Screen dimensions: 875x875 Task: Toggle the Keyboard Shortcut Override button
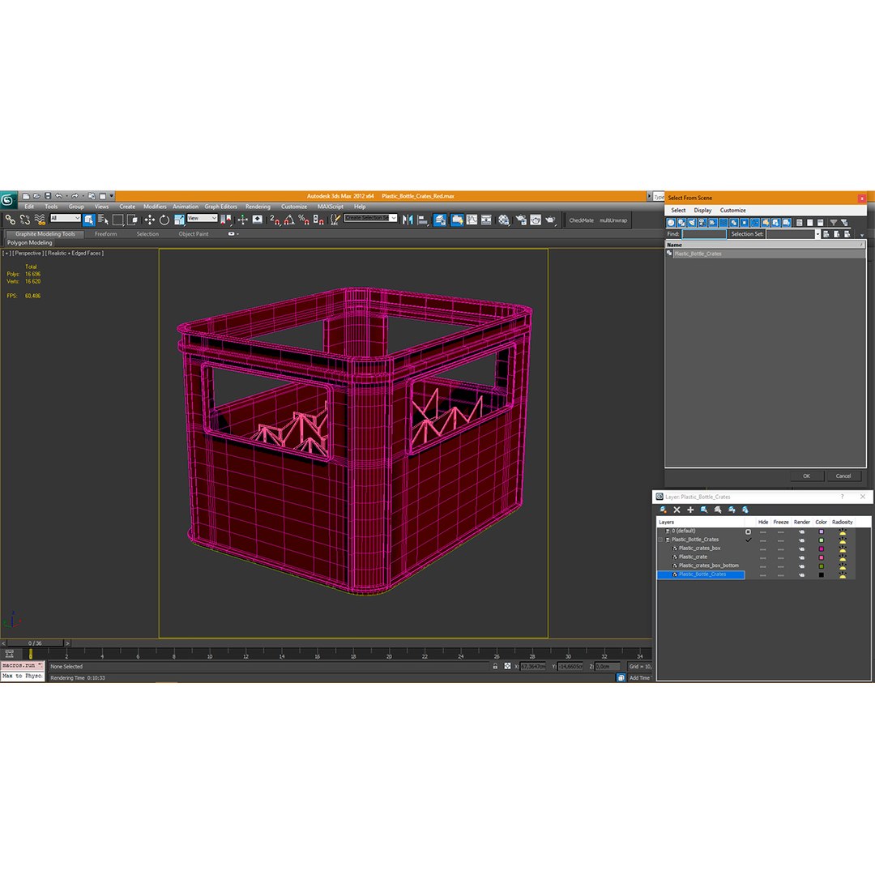point(258,220)
